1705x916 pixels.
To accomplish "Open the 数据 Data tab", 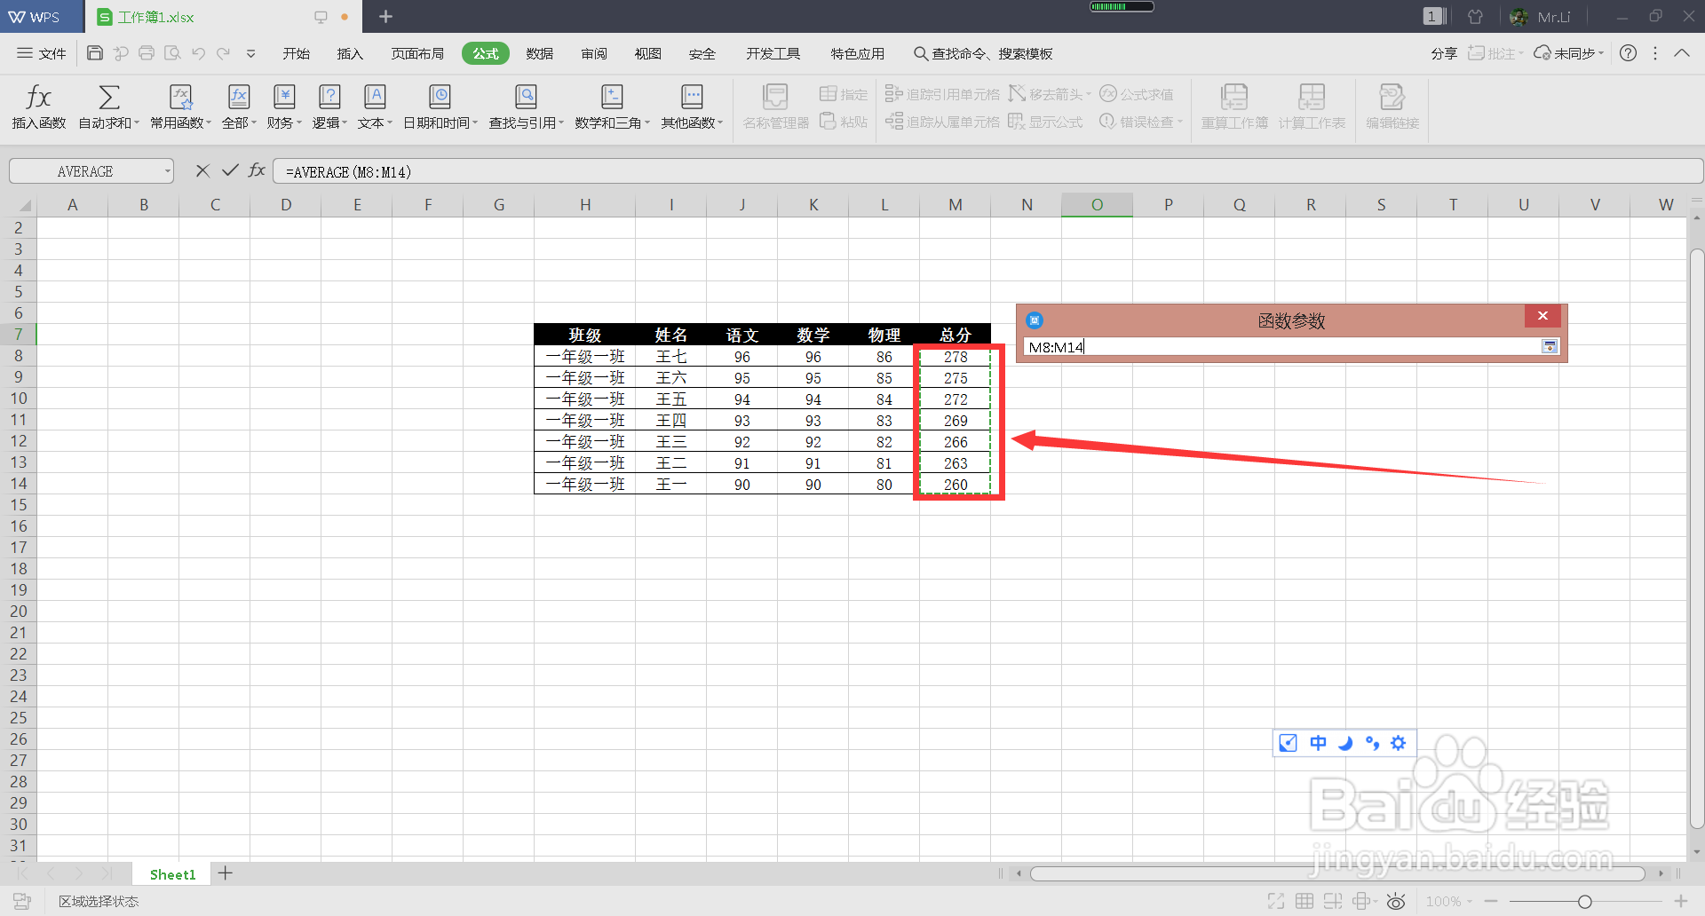I will click(539, 53).
